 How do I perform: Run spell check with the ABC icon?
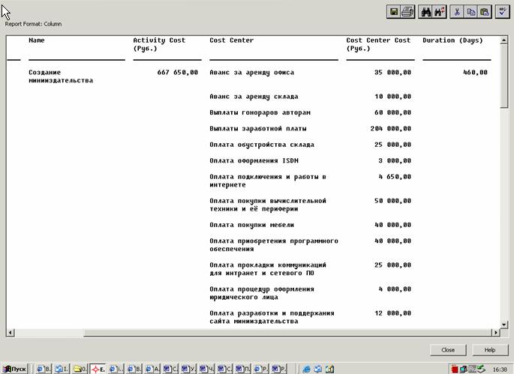click(x=502, y=12)
